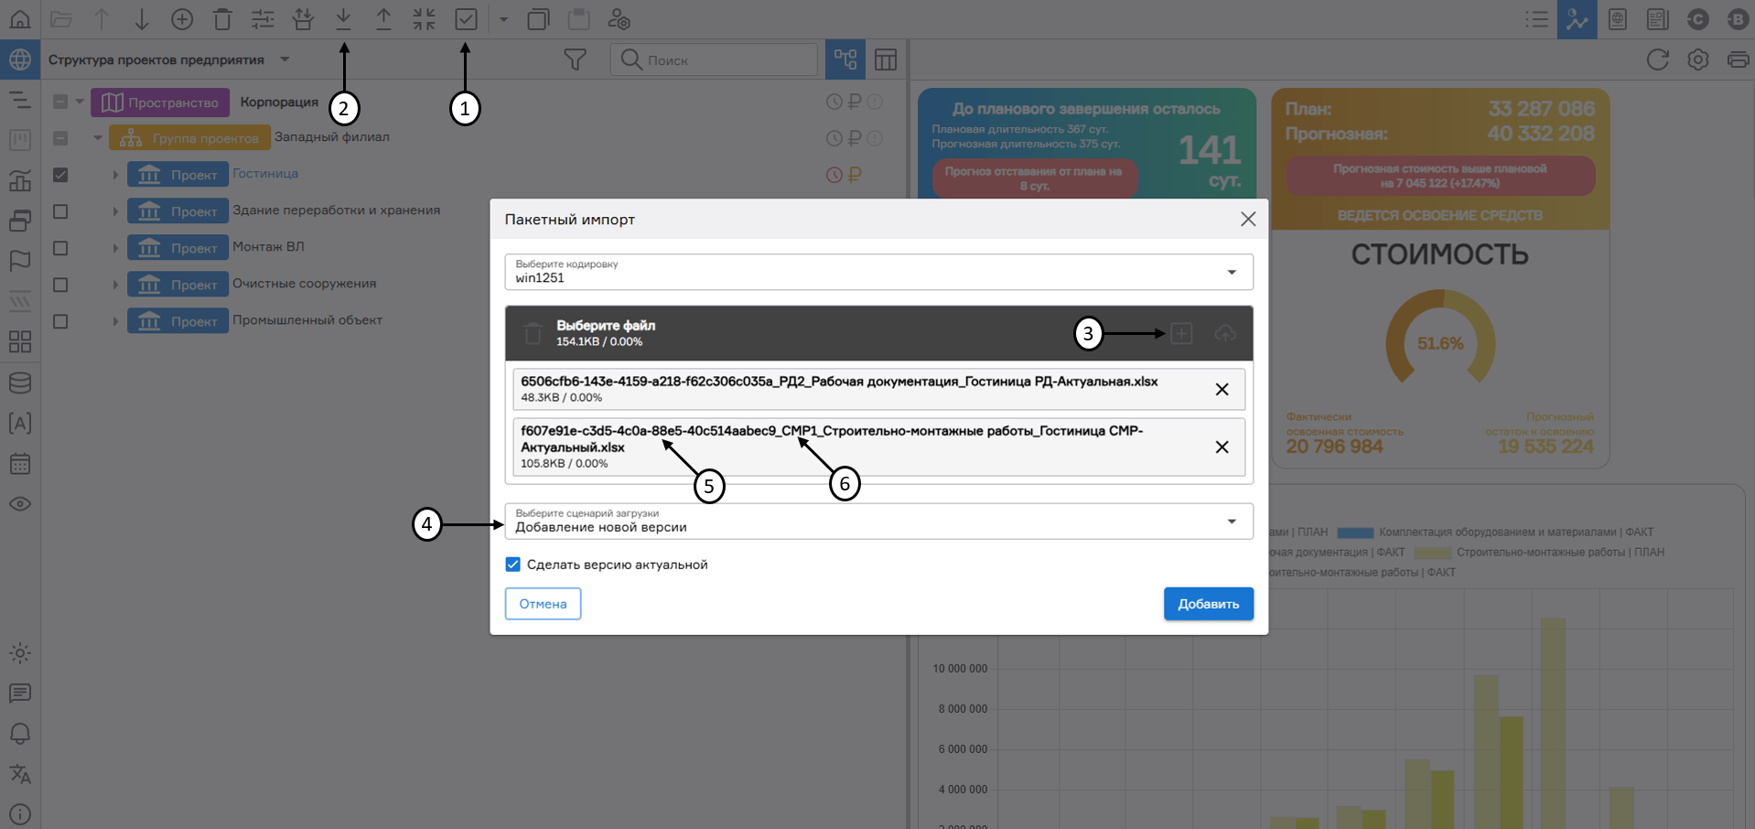The height and width of the screenshot is (829, 1755).
Task: Uncheck the Гостиница project checkbox
Action: 60,175
